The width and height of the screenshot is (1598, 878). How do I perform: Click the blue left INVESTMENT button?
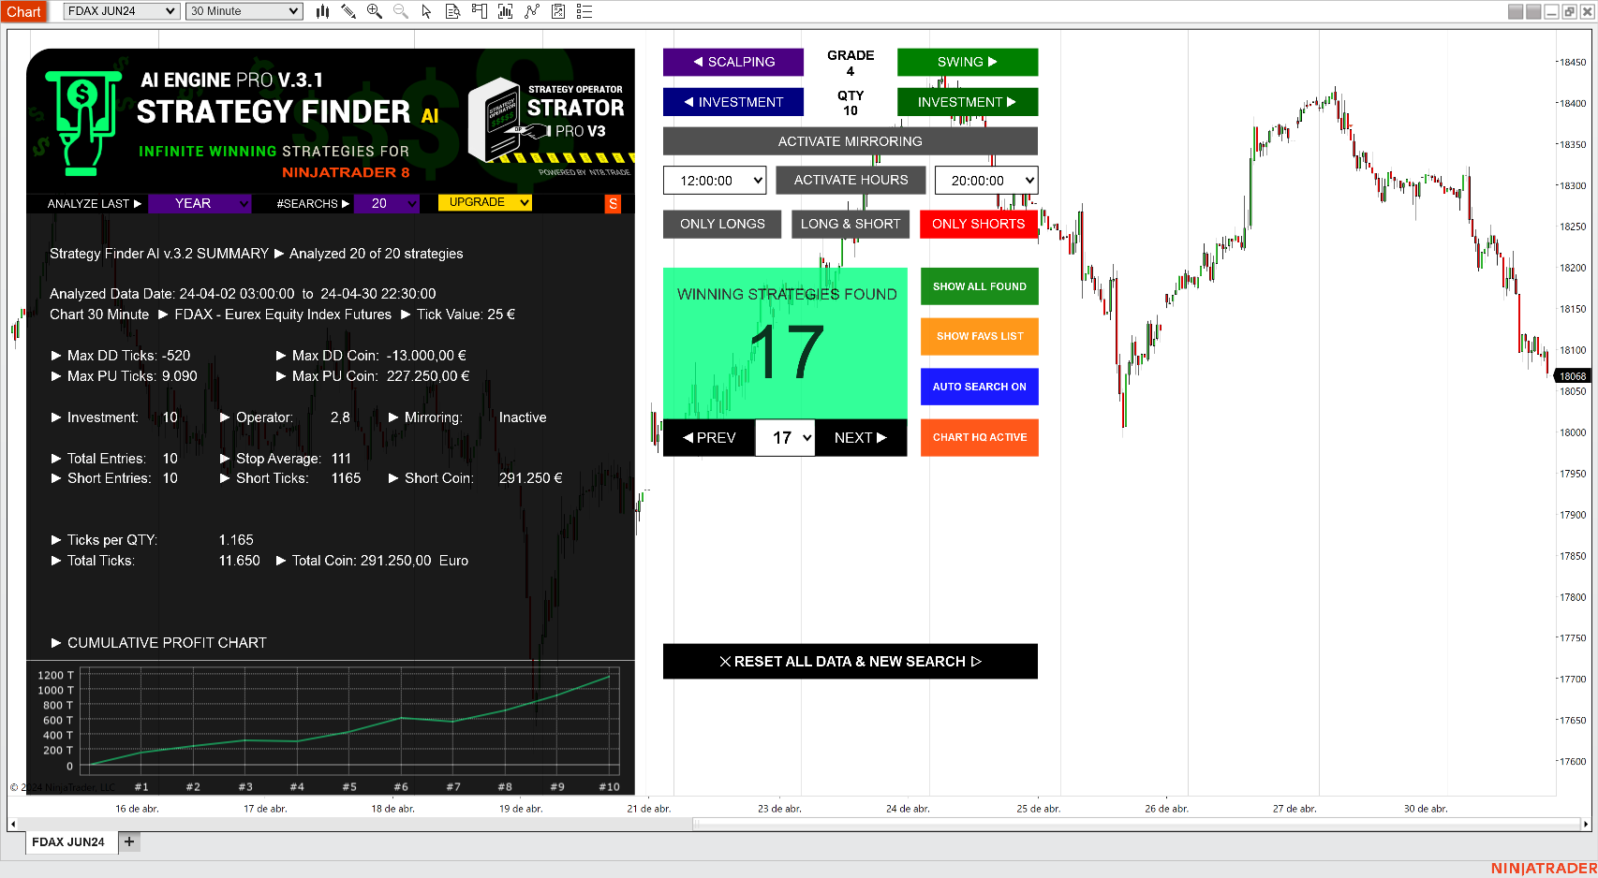coord(733,102)
